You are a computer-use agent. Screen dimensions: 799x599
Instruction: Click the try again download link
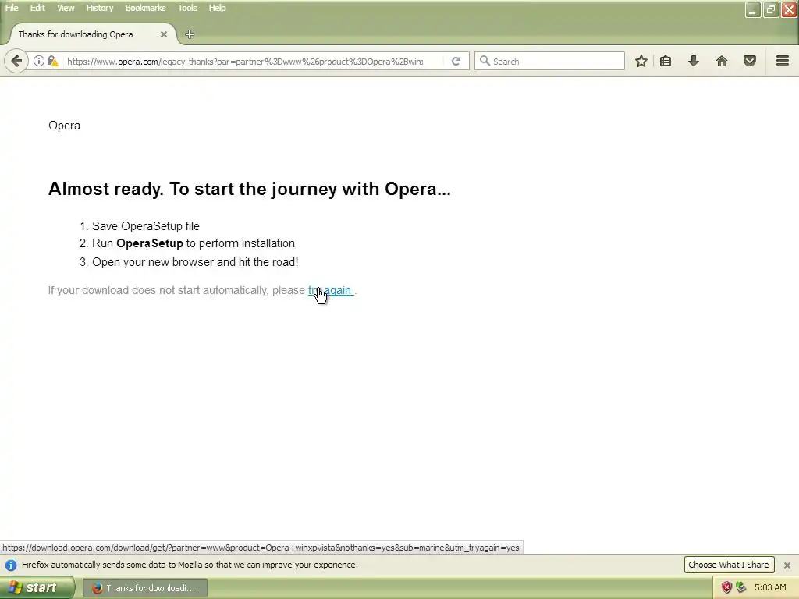click(x=331, y=290)
